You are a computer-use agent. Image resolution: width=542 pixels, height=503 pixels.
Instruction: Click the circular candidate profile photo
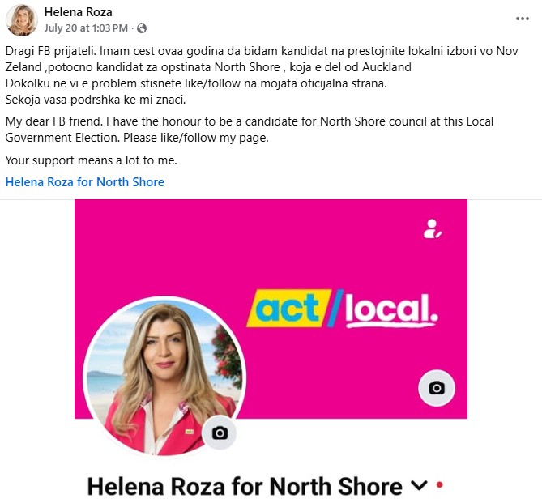pos(164,377)
